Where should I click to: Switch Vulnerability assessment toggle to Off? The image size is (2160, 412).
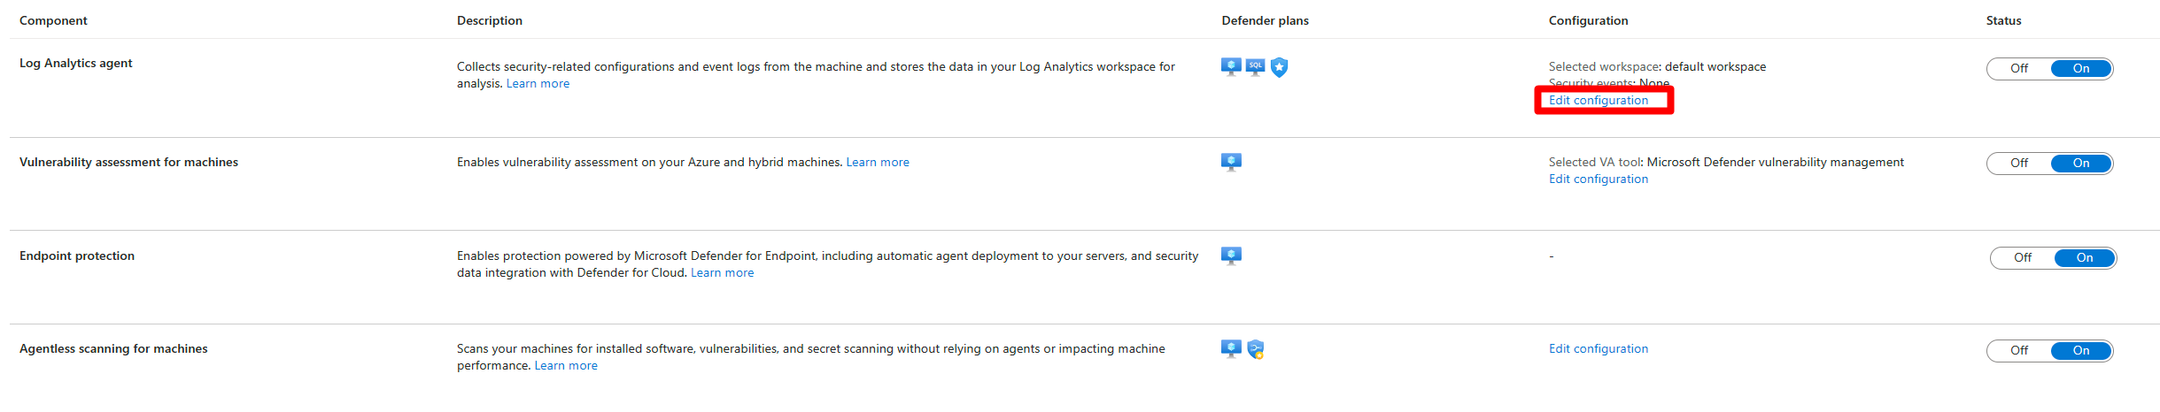point(2018,164)
